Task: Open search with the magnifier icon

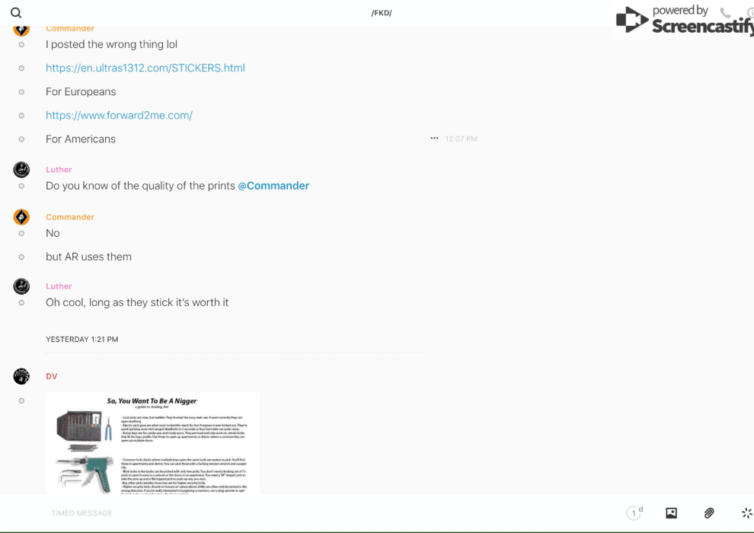Action: (16, 13)
